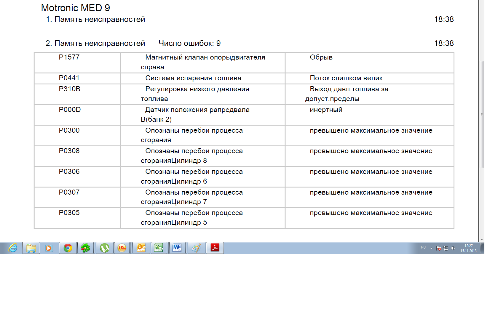The image size is (498, 311).
Task: Click the vertical scrollbar thumb
Action: (x=482, y=114)
